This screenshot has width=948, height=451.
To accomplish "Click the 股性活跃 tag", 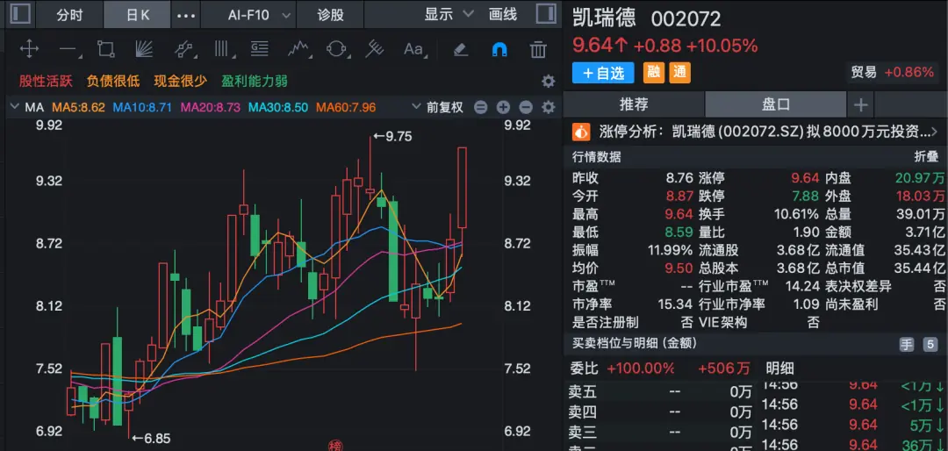I will (x=46, y=81).
